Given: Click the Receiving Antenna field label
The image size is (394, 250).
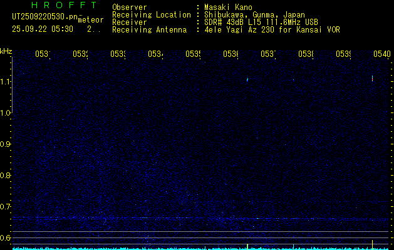Looking at the screenshot, I should tap(150, 30).
